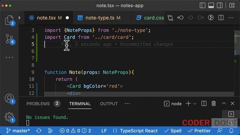Click the info count 2 in status bar
The image size is (240, 135).
coord(87,131)
